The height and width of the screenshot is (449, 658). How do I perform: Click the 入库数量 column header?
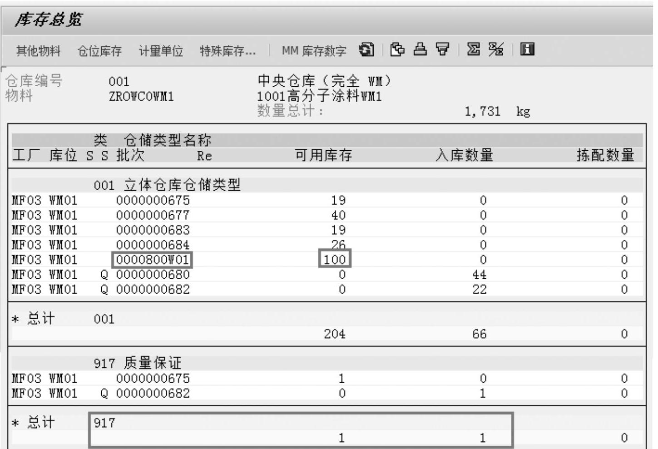(x=464, y=155)
